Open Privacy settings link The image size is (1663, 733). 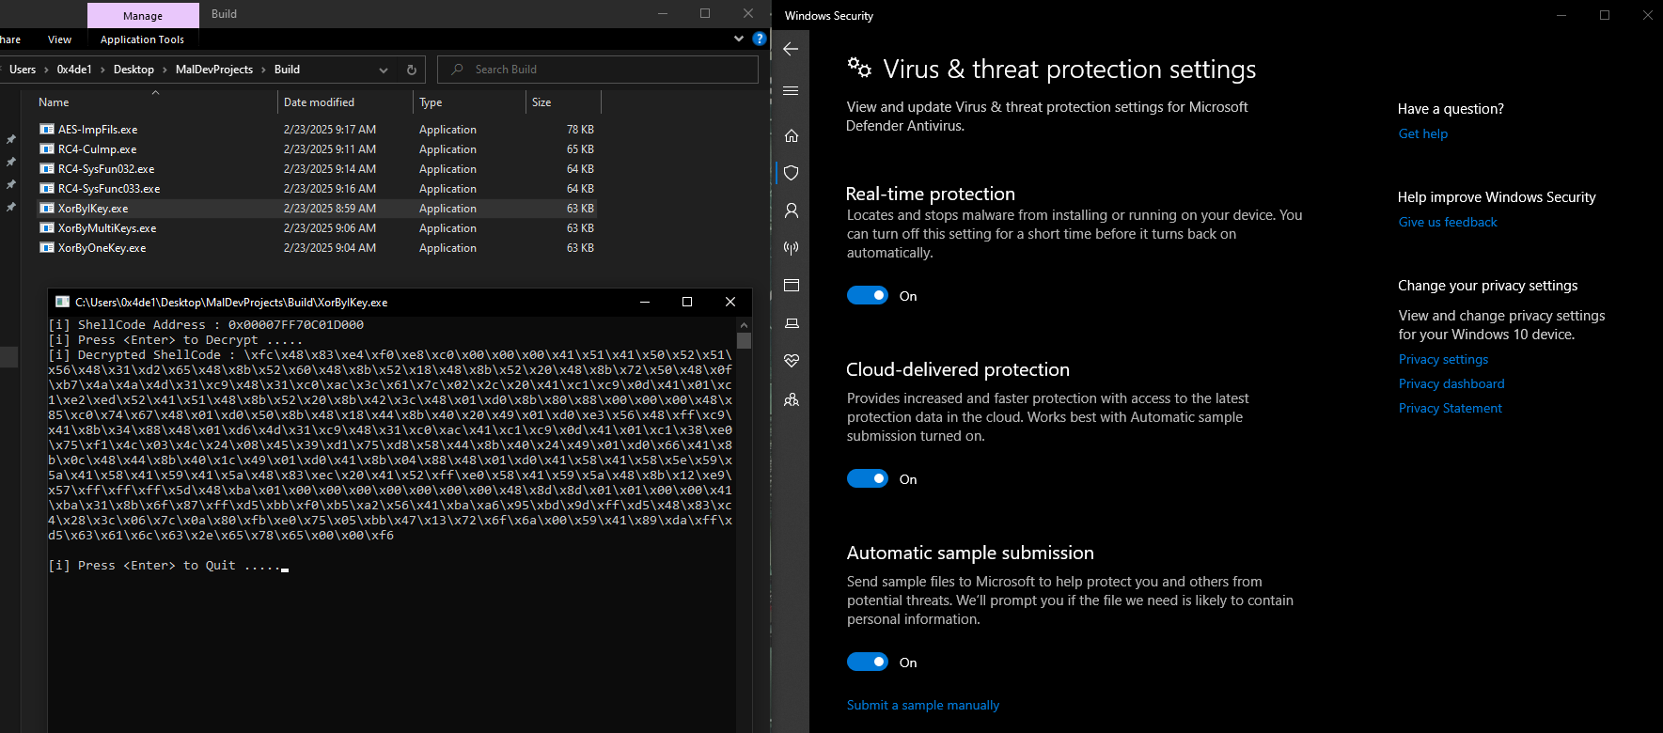1443,360
